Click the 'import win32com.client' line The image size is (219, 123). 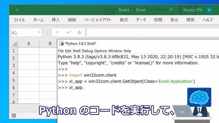pos(93,75)
